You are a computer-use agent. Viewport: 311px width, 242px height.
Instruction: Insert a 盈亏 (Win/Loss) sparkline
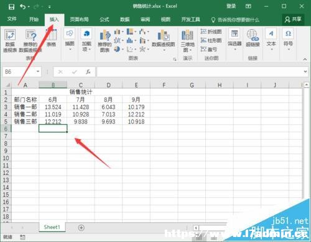tap(209, 49)
